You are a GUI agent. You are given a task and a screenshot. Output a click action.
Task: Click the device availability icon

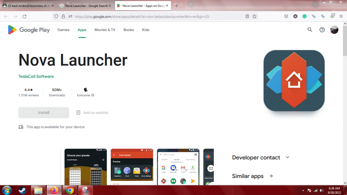21,127
